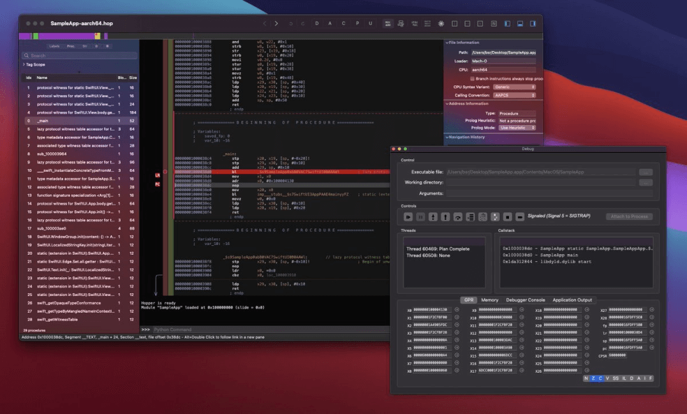Switch to control flow graph mode
Screen dimensions: 687x414
point(401,24)
